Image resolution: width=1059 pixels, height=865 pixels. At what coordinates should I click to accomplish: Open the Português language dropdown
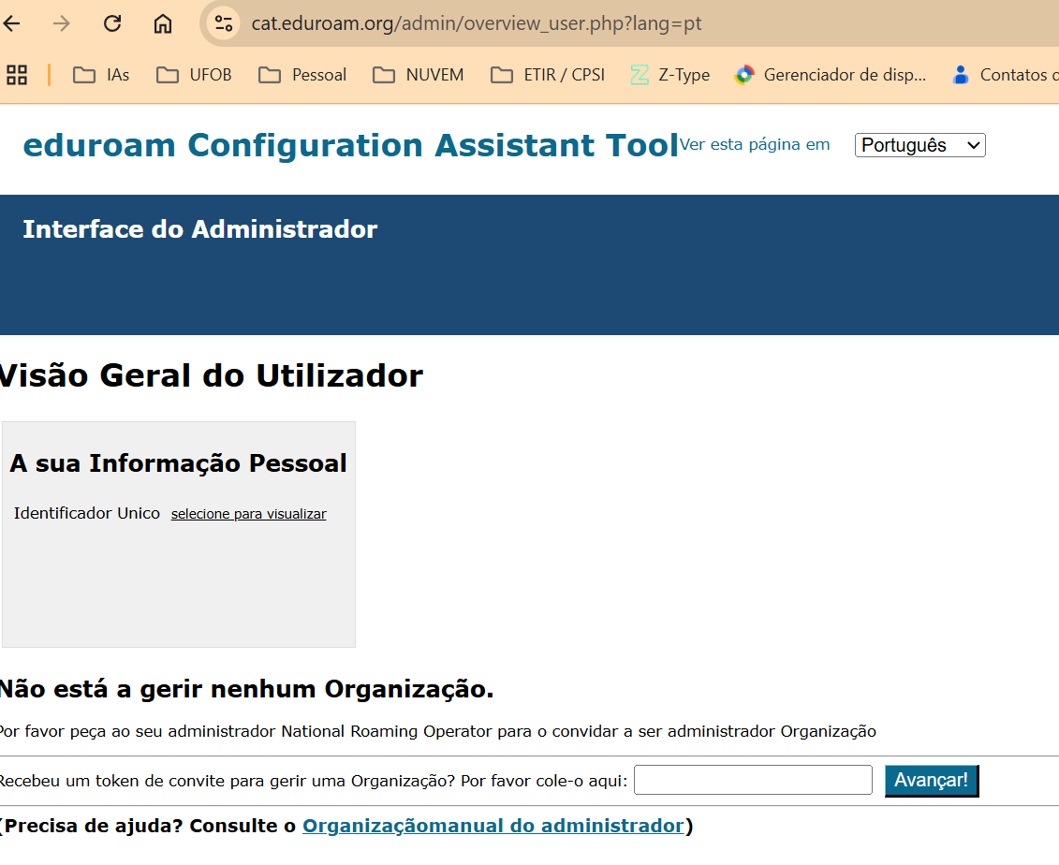[x=919, y=145]
